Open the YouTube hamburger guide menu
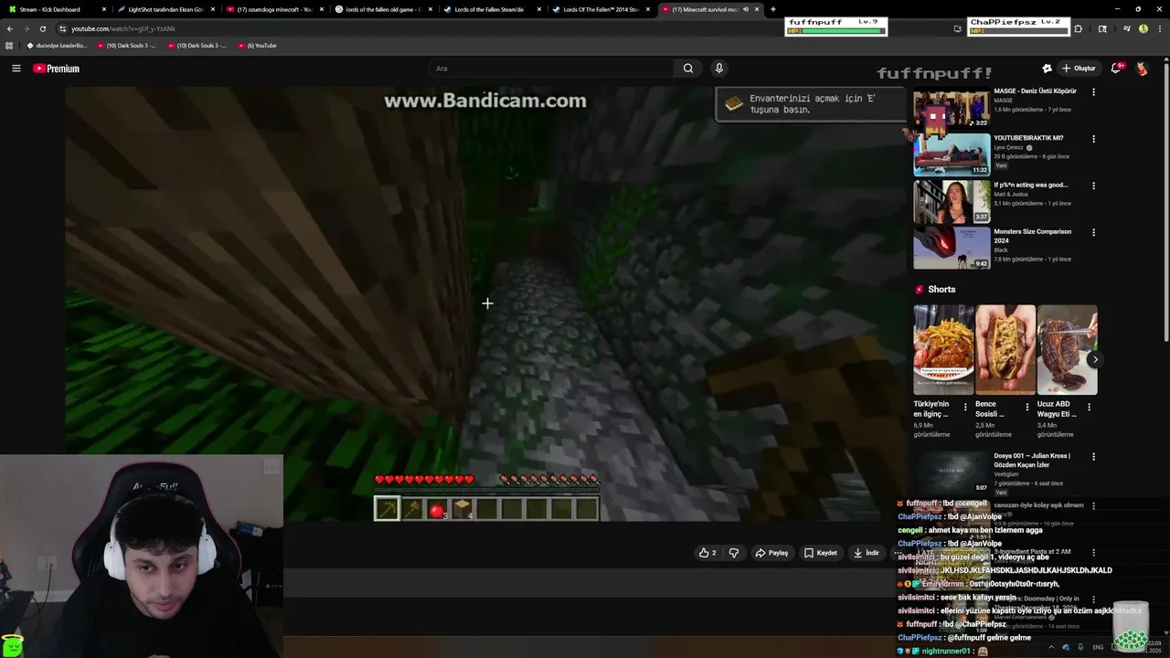Screen dimensions: 1170x658 point(16,69)
